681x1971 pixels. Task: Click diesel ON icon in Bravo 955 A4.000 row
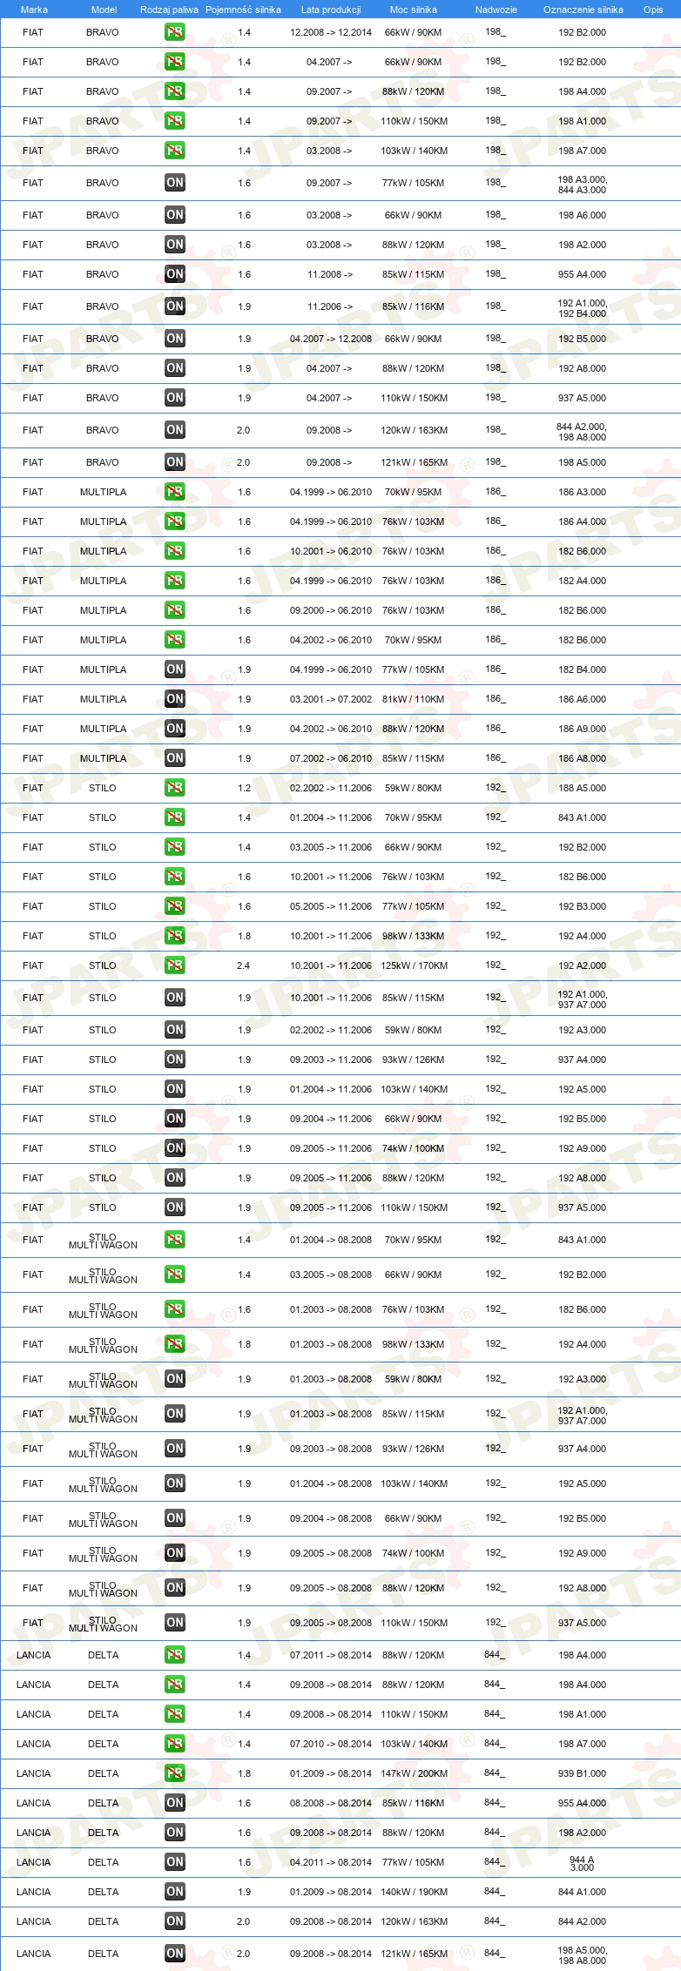click(174, 274)
